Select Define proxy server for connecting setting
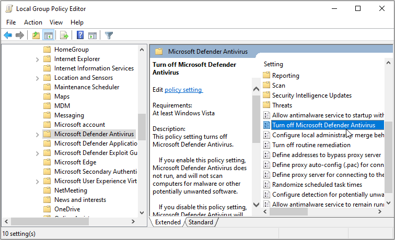The image size is (395, 240). click(328, 175)
